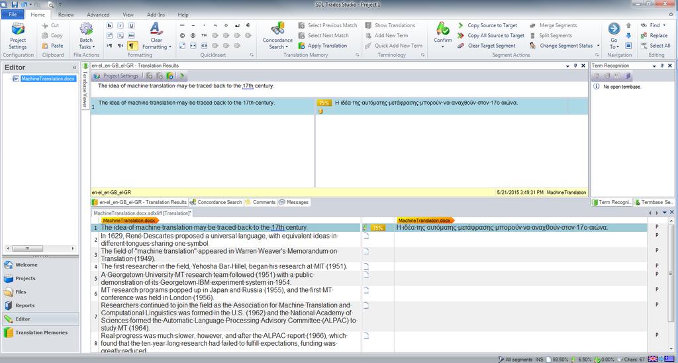Click the editor vertical scrollbar
Image resolution: width=678 pixels, height=363 pixels.
[x=671, y=285]
